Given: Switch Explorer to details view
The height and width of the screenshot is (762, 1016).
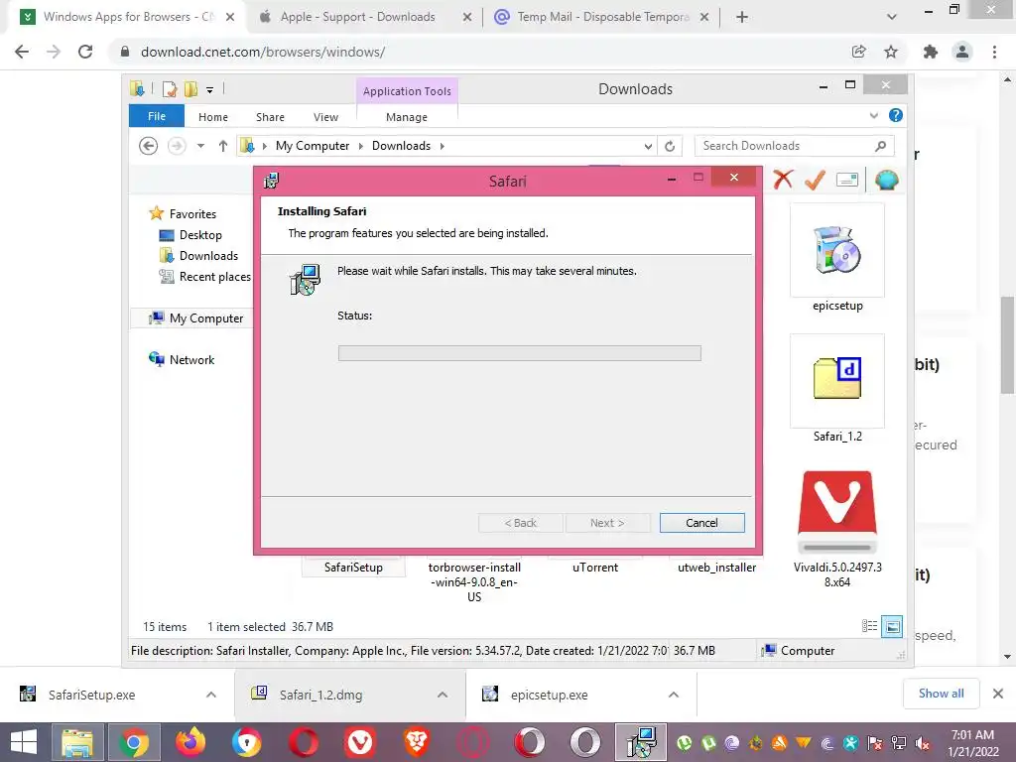Looking at the screenshot, I should 869,626.
